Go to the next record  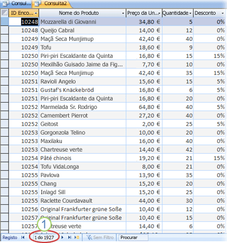(62, 237)
